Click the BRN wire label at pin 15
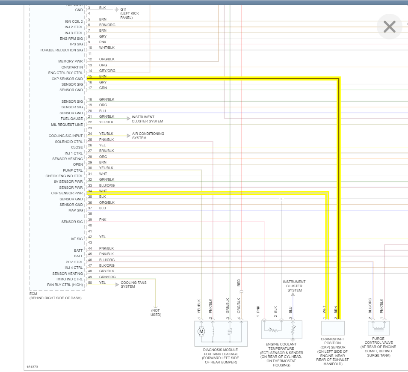 tap(103, 76)
